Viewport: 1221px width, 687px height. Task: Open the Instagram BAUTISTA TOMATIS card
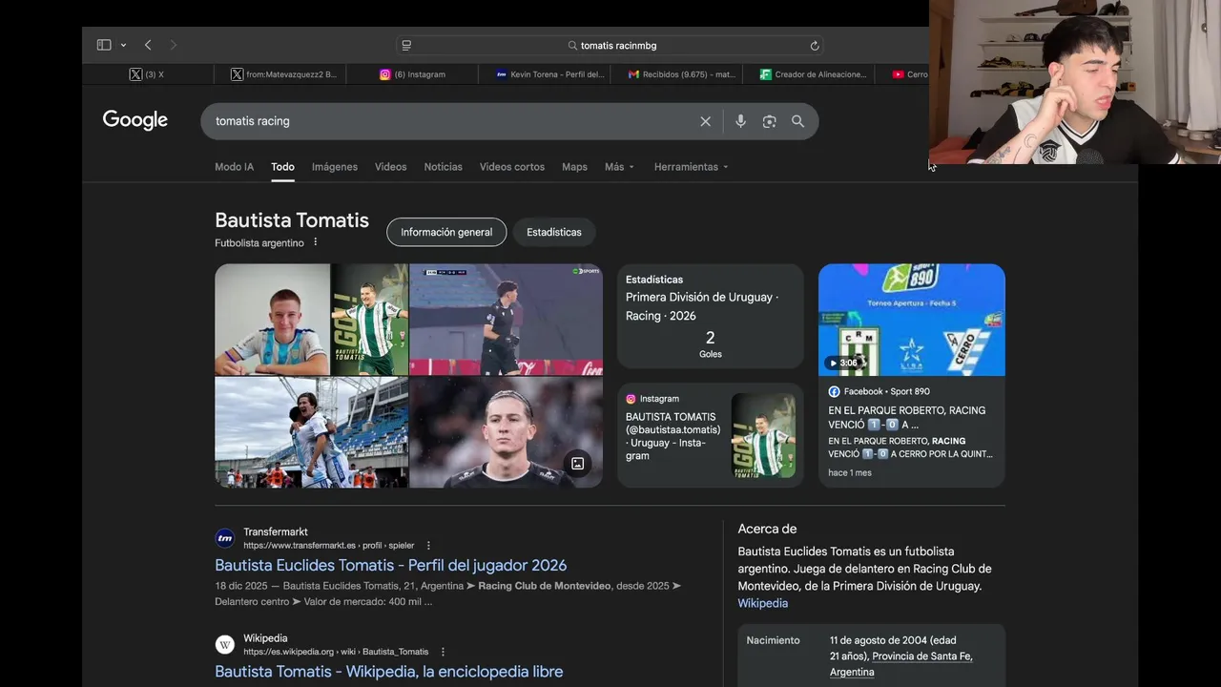711,435
